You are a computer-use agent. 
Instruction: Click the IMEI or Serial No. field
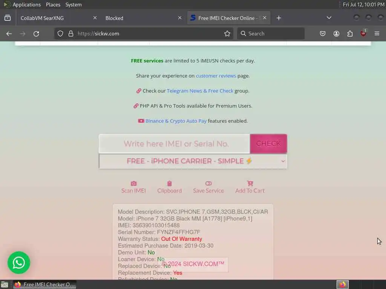point(175,144)
